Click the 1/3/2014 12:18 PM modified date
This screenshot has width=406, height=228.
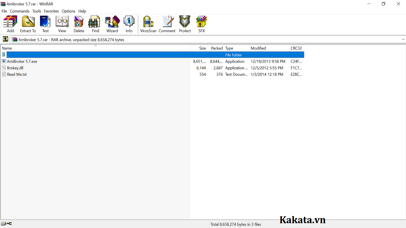267,74
